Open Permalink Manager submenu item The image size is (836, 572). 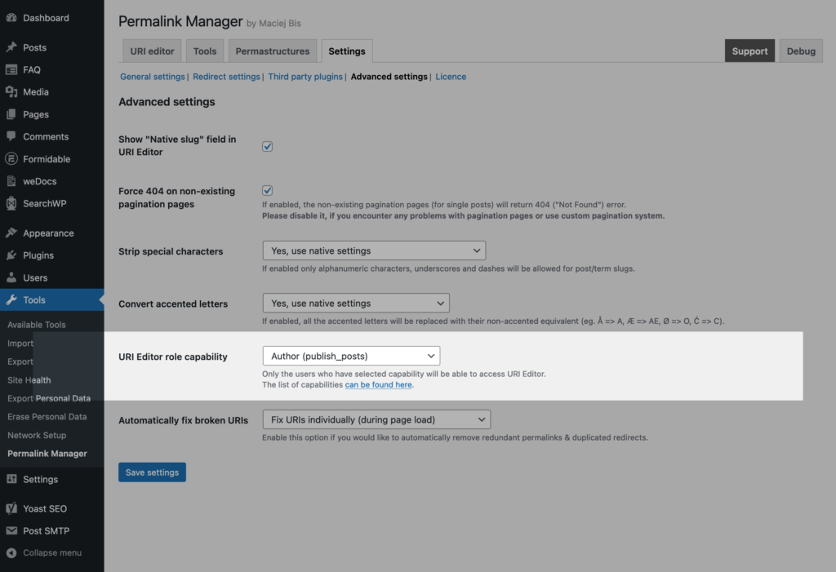(x=47, y=454)
